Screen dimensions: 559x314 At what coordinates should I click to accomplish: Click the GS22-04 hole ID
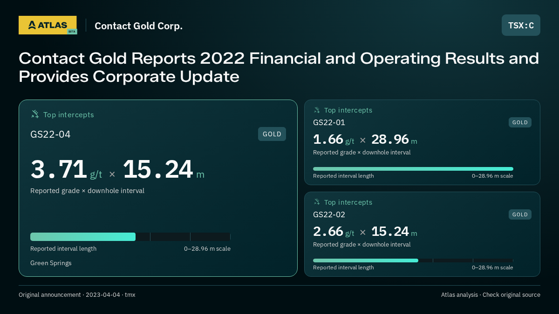coord(50,134)
